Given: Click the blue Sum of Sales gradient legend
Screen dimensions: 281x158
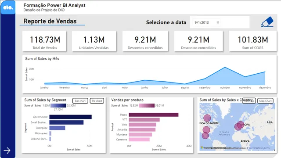Looking at the screenshot, I should [58, 105].
